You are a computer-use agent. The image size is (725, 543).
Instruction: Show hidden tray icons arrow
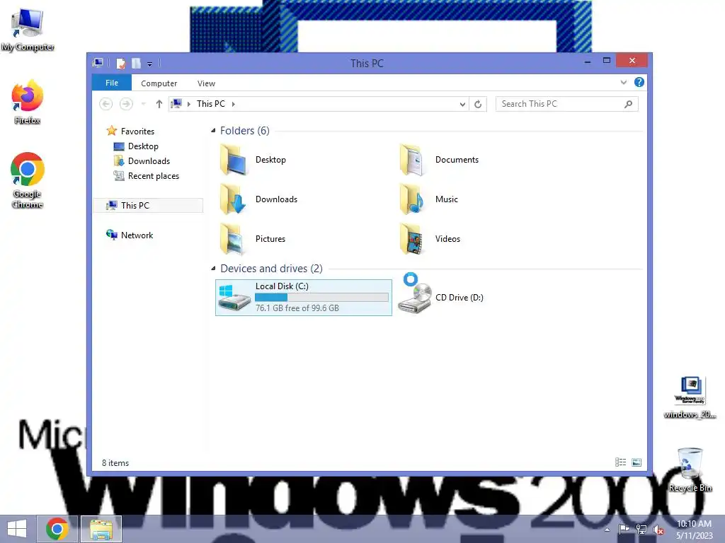[607, 530]
